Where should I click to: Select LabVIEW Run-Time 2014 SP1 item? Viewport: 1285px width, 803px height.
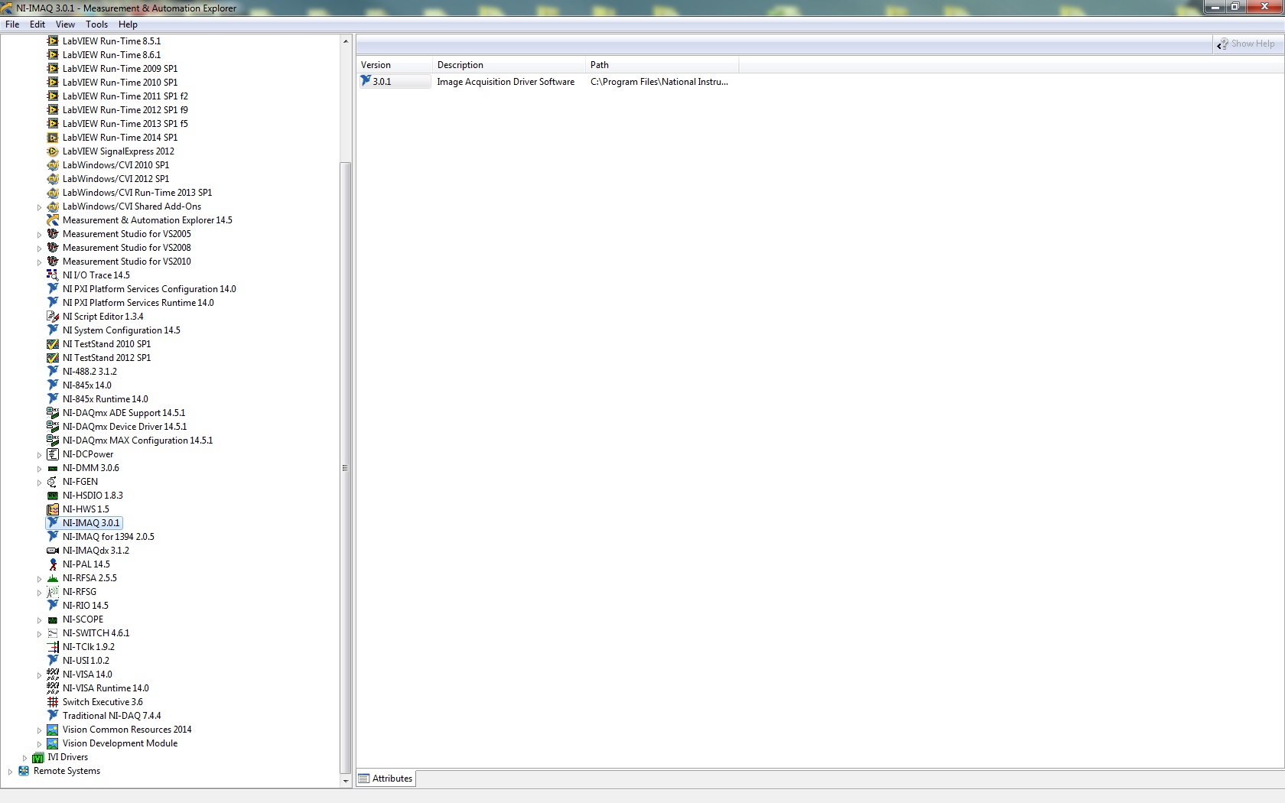(120, 138)
